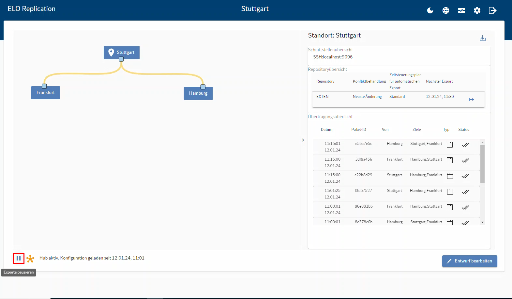The height and width of the screenshot is (299, 512).
Task: Click scrollbar up arrow in transfer list
Action: (482, 142)
